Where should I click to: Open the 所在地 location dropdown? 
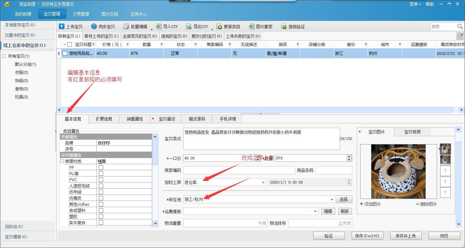332,199
